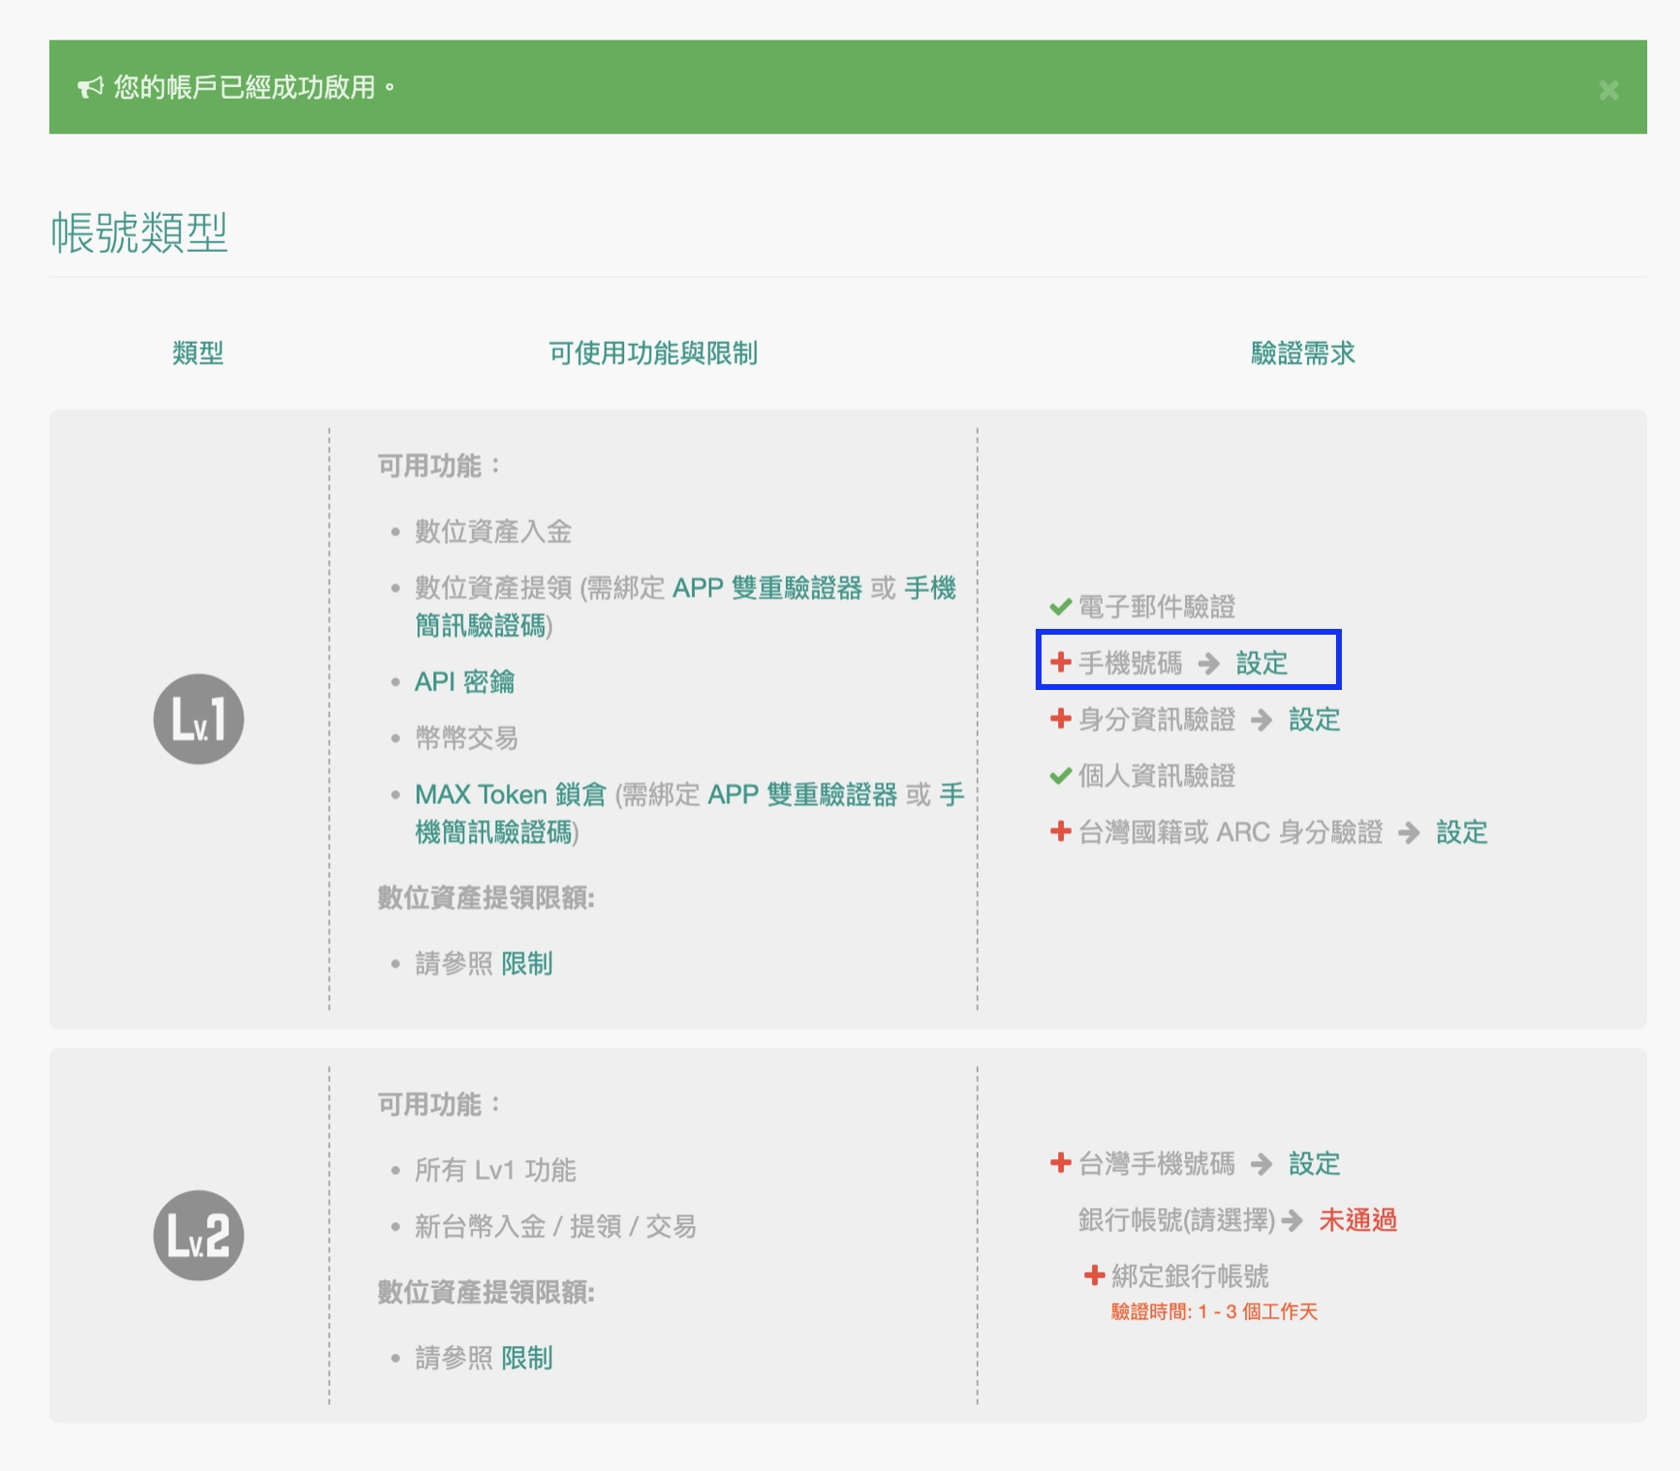Open the API 密鑰 link

pos(464,682)
